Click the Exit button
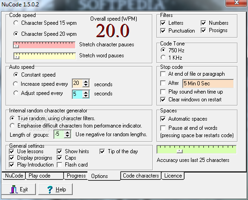The image size is (248, 200). [x=19, y=189]
